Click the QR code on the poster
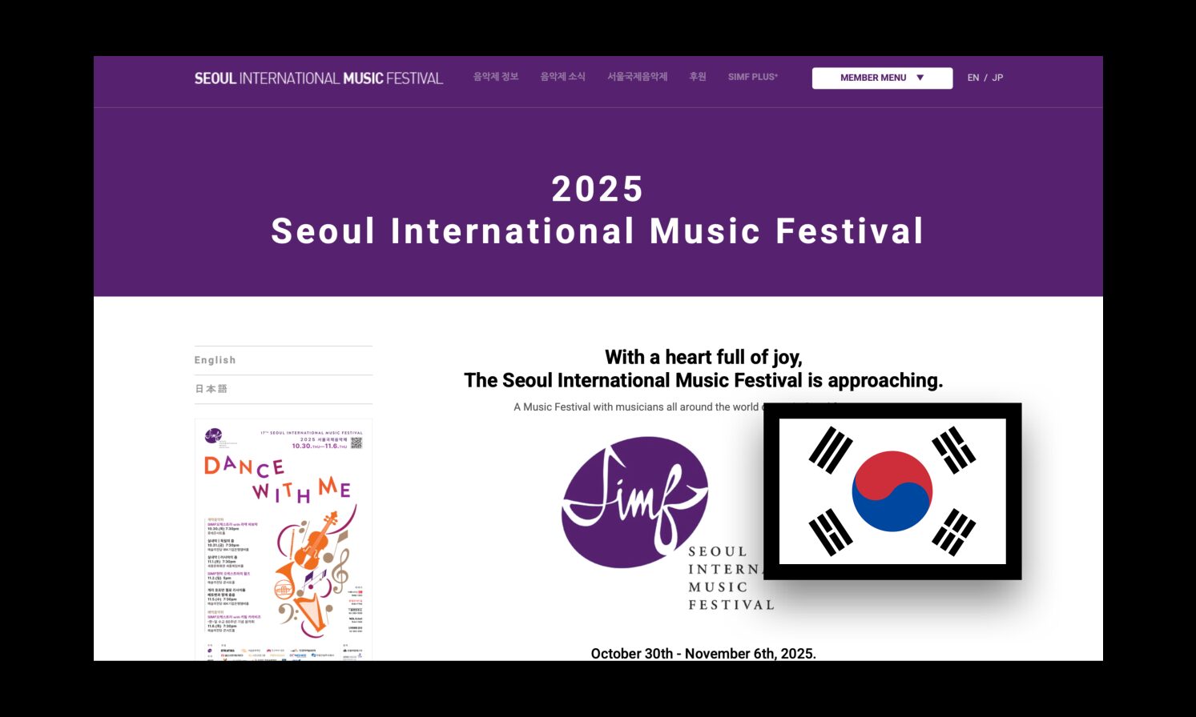The image size is (1196, 717). [356, 443]
